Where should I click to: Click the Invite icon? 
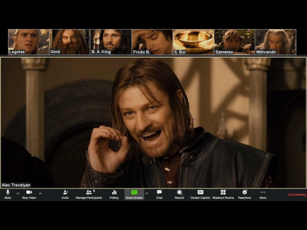pos(65,194)
